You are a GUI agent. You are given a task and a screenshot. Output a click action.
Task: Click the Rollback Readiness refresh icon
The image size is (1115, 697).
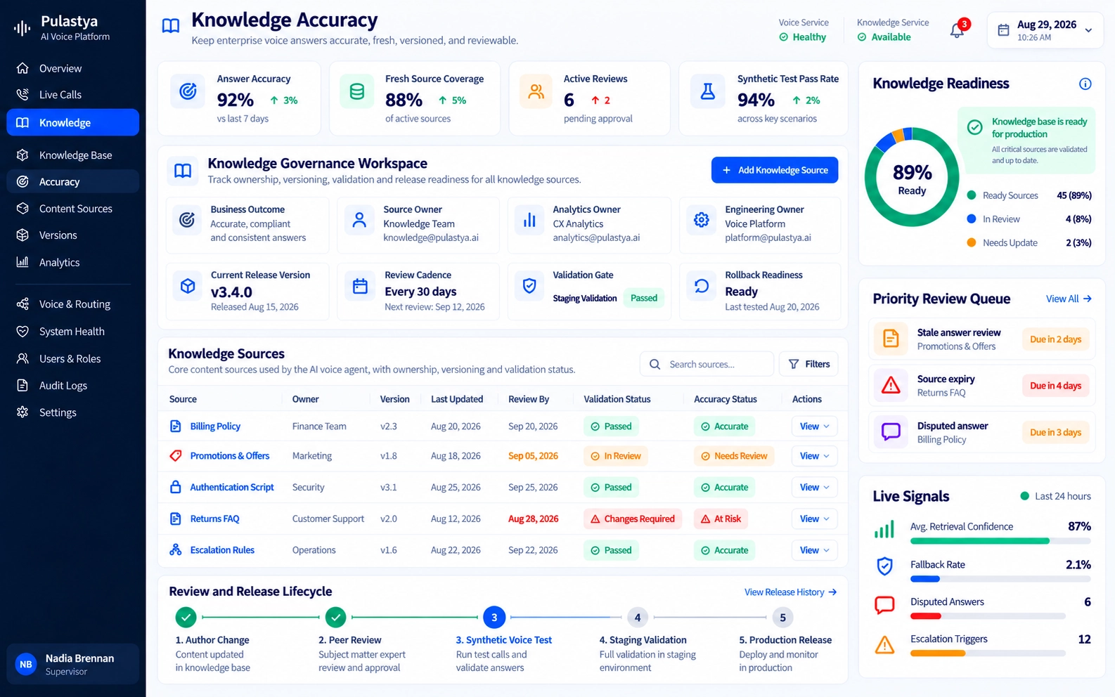pos(702,286)
